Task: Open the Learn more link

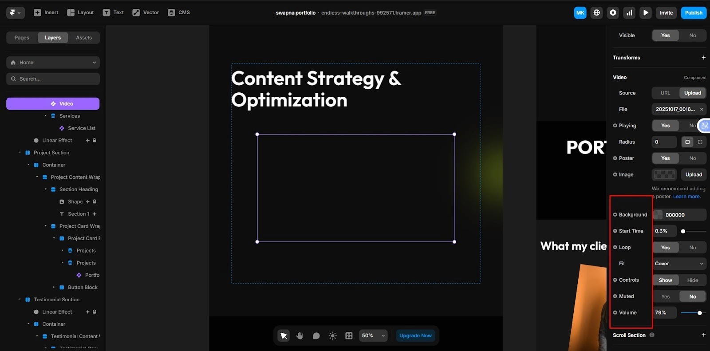Action: pos(687,197)
